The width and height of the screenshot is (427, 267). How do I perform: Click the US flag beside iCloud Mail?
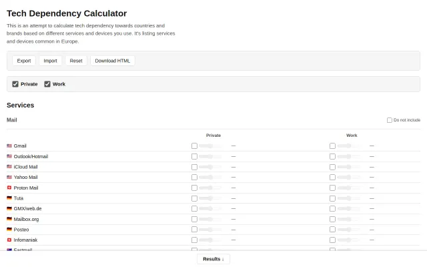9,166
